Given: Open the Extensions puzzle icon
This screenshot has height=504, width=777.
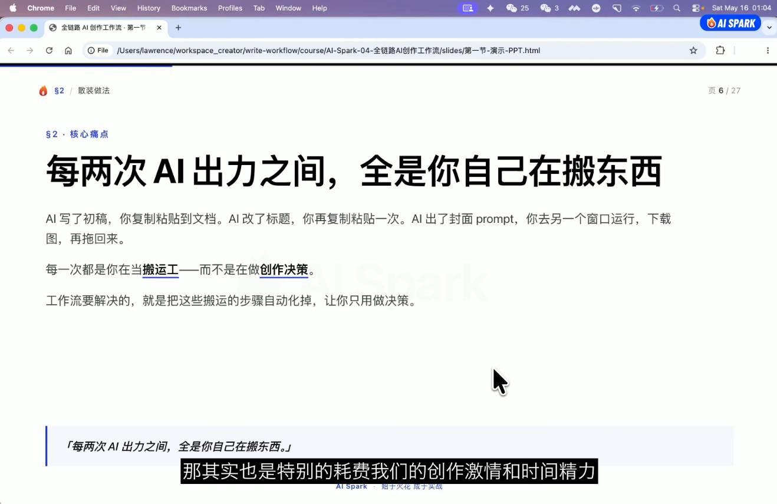Looking at the screenshot, I should coord(720,51).
